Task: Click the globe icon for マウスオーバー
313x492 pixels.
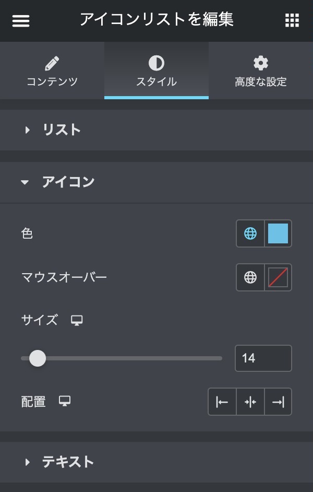Action: (250, 277)
